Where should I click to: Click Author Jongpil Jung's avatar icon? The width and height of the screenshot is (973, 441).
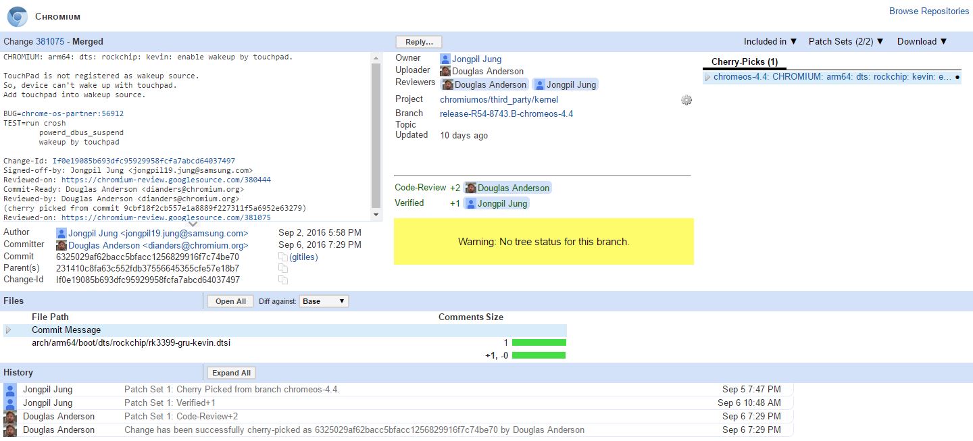click(61, 233)
